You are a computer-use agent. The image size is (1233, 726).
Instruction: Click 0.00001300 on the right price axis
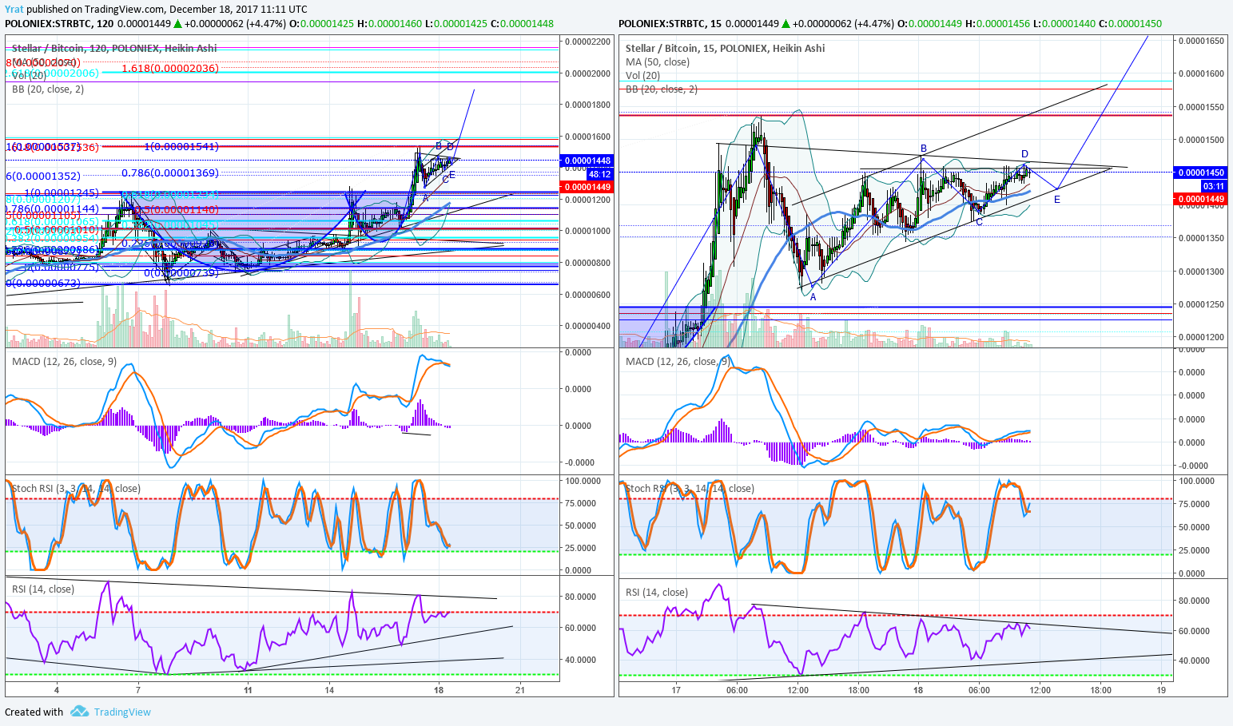point(1201,271)
